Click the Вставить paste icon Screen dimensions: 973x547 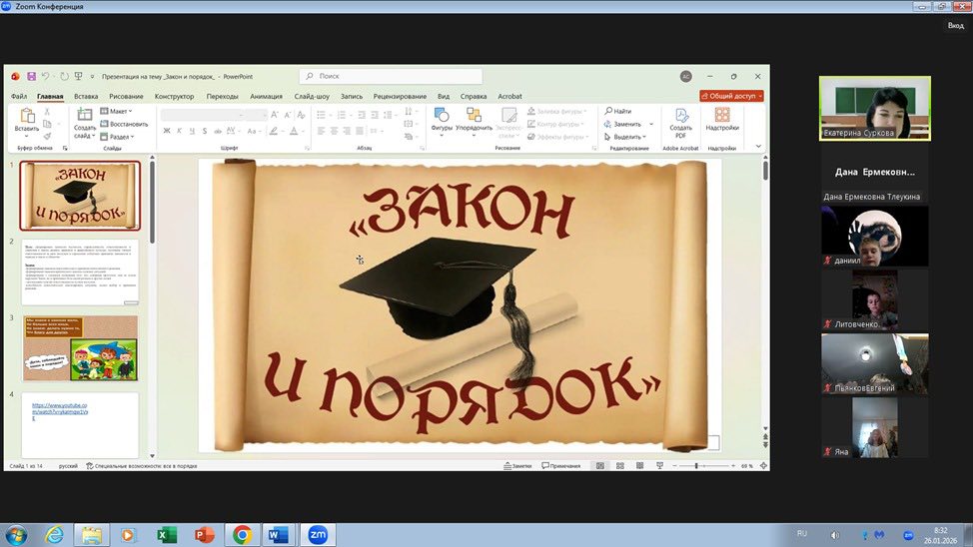pyautogui.click(x=27, y=117)
